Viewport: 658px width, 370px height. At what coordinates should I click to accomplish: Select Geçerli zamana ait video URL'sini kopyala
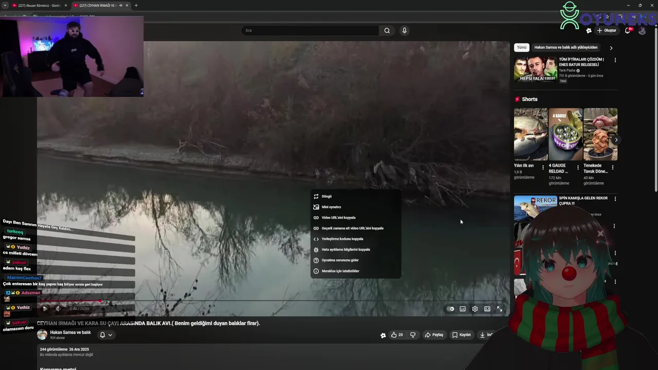point(356,228)
